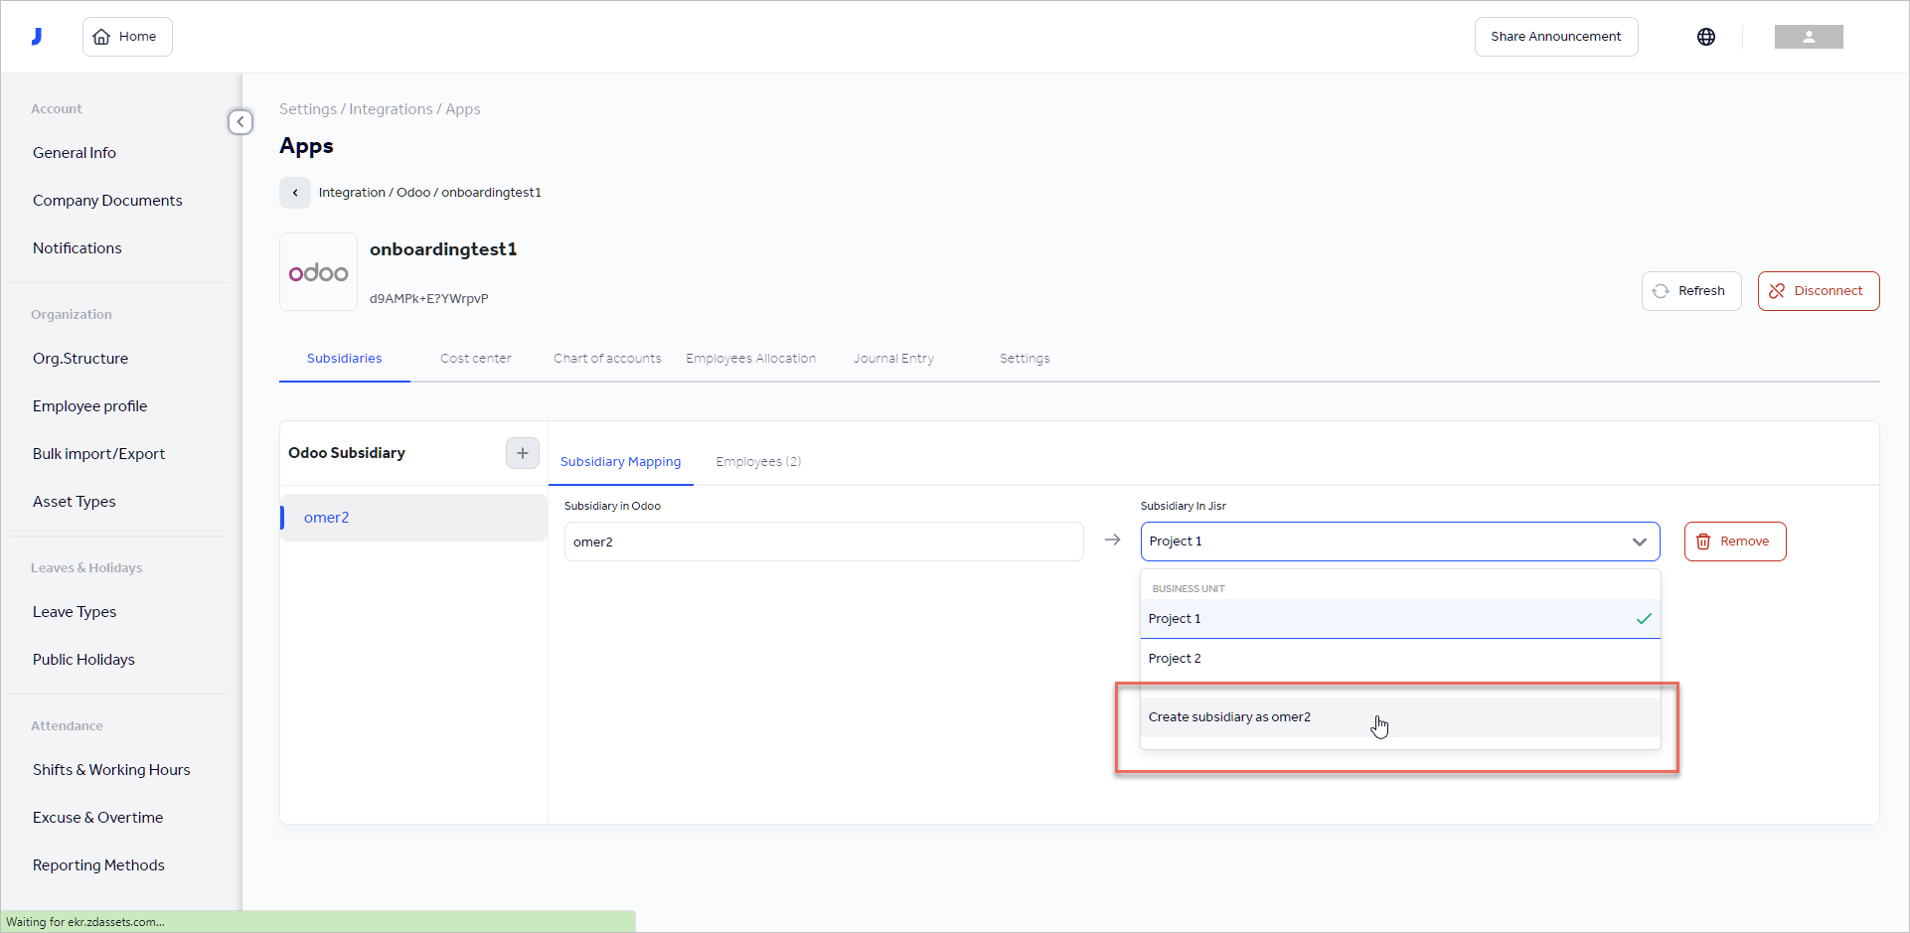
Task: Click the back arrow beside Integration breadcrumb
Action: tap(294, 192)
